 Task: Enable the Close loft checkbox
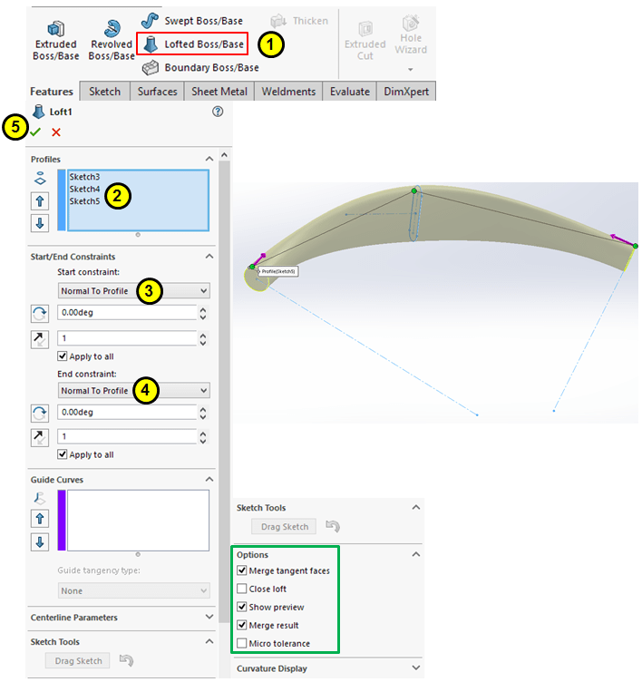(x=242, y=589)
